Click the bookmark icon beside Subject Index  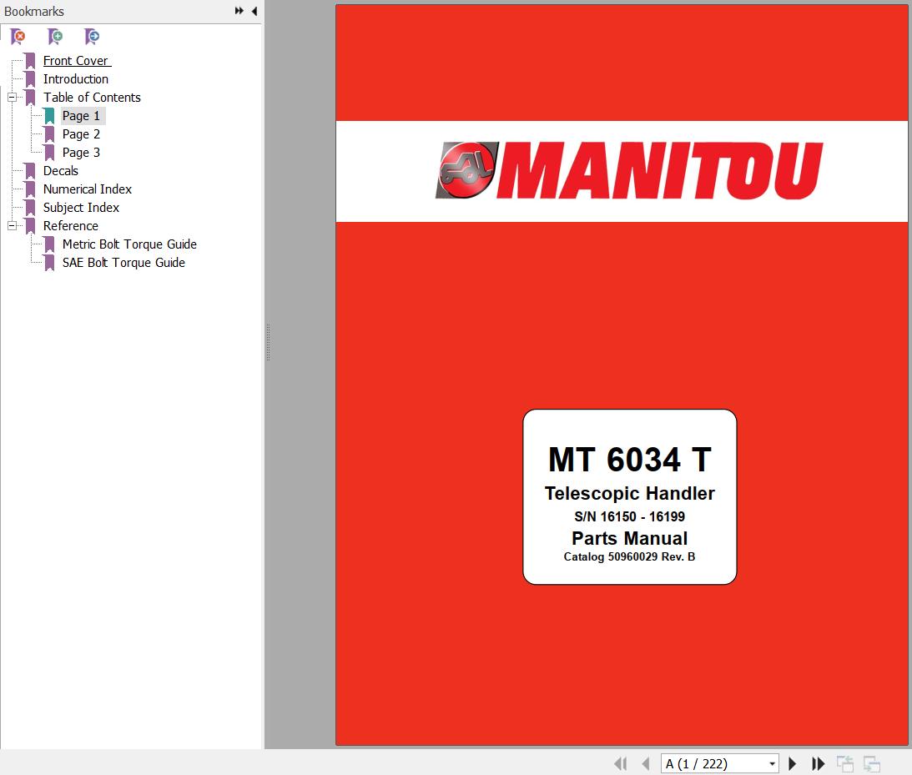[31, 208]
